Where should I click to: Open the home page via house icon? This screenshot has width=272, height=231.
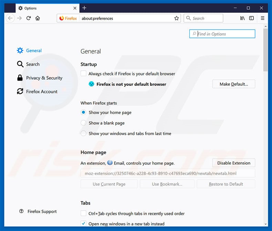[x=38, y=18]
